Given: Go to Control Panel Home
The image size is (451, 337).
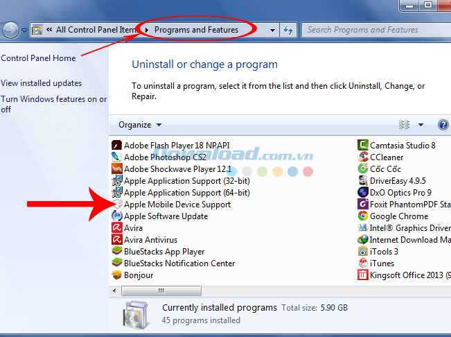Looking at the screenshot, I should 38,58.
